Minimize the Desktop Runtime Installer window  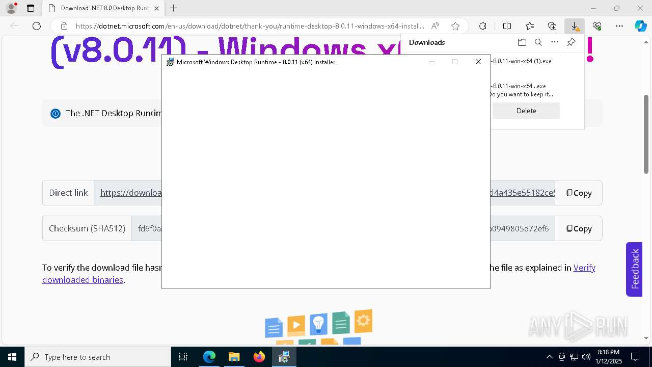(x=432, y=62)
